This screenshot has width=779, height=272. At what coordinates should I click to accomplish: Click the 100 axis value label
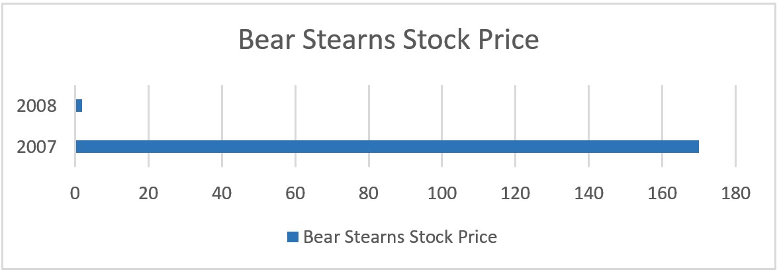tap(442, 194)
